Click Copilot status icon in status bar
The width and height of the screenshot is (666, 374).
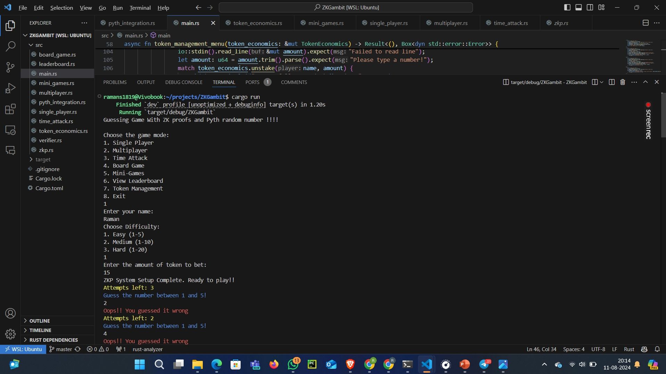(644, 349)
